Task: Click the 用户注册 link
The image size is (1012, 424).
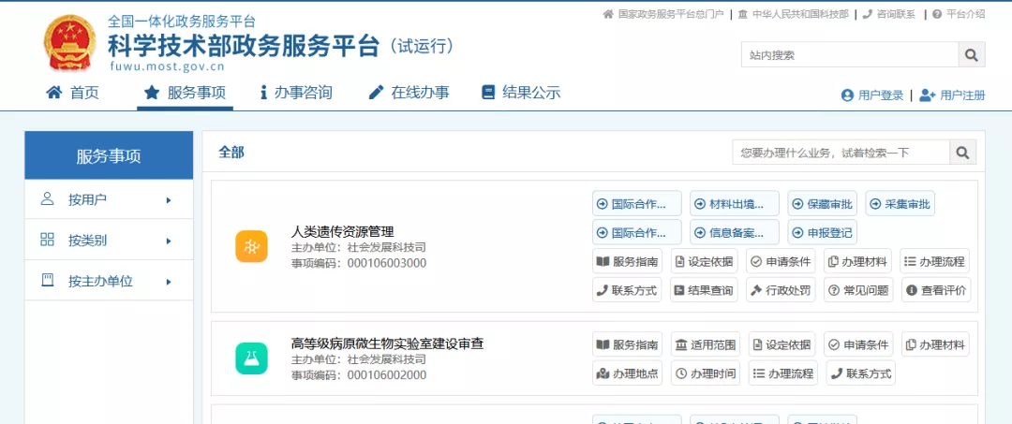Action: pyautogui.click(x=953, y=95)
